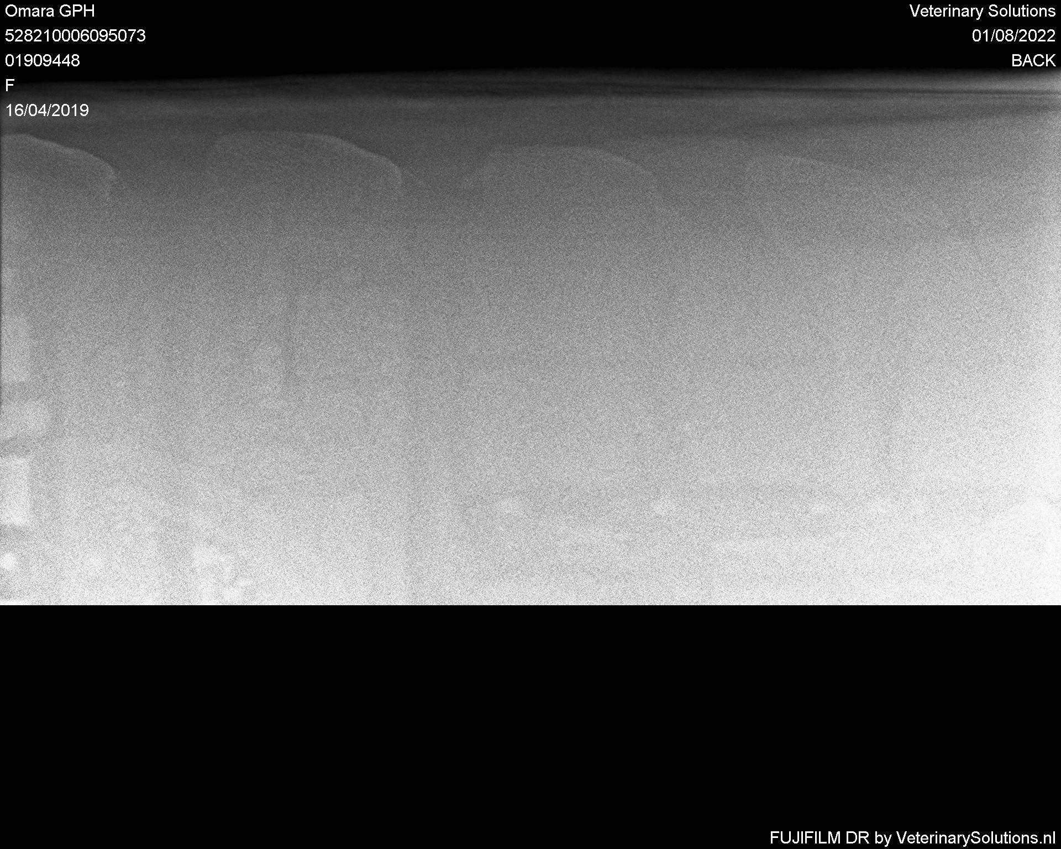
Task: Click the chip number 528210006095073
Action: [75, 36]
